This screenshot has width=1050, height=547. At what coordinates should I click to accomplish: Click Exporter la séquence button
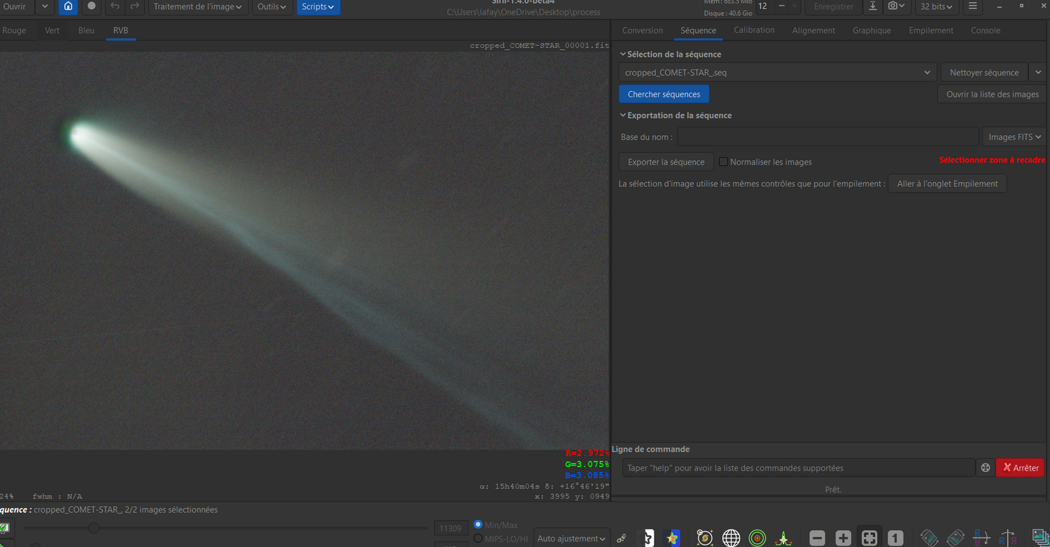click(x=666, y=162)
